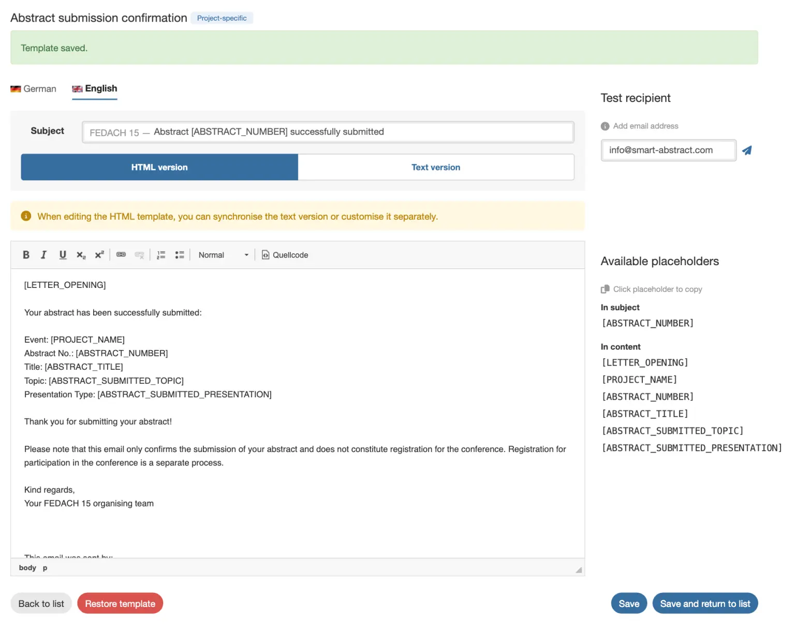Click the copy icon beside Click placeholder to copy
This screenshot has width=795, height=624.
(605, 289)
